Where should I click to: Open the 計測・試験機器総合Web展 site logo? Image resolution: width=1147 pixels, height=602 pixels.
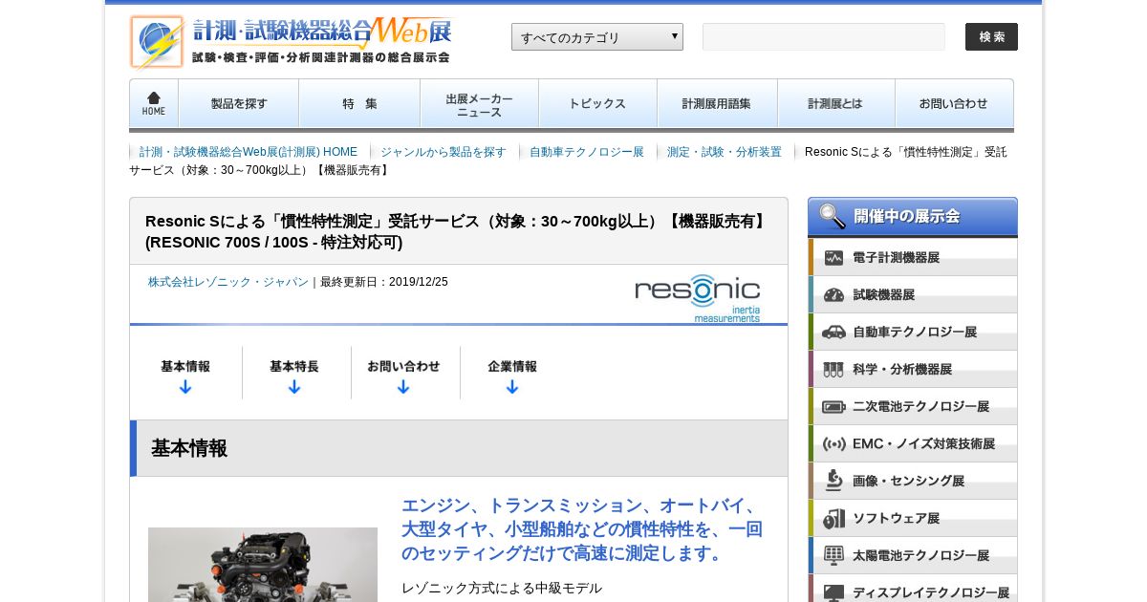point(291,42)
